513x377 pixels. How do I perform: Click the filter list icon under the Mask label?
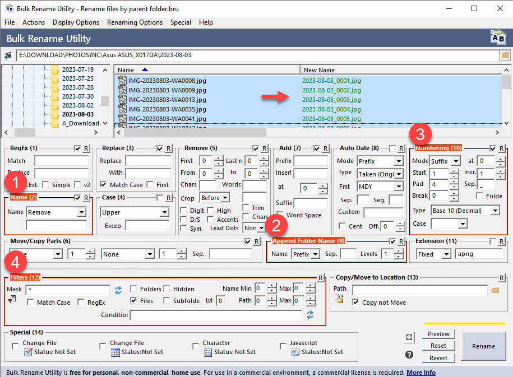pyautogui.click(x=12, y=299)
